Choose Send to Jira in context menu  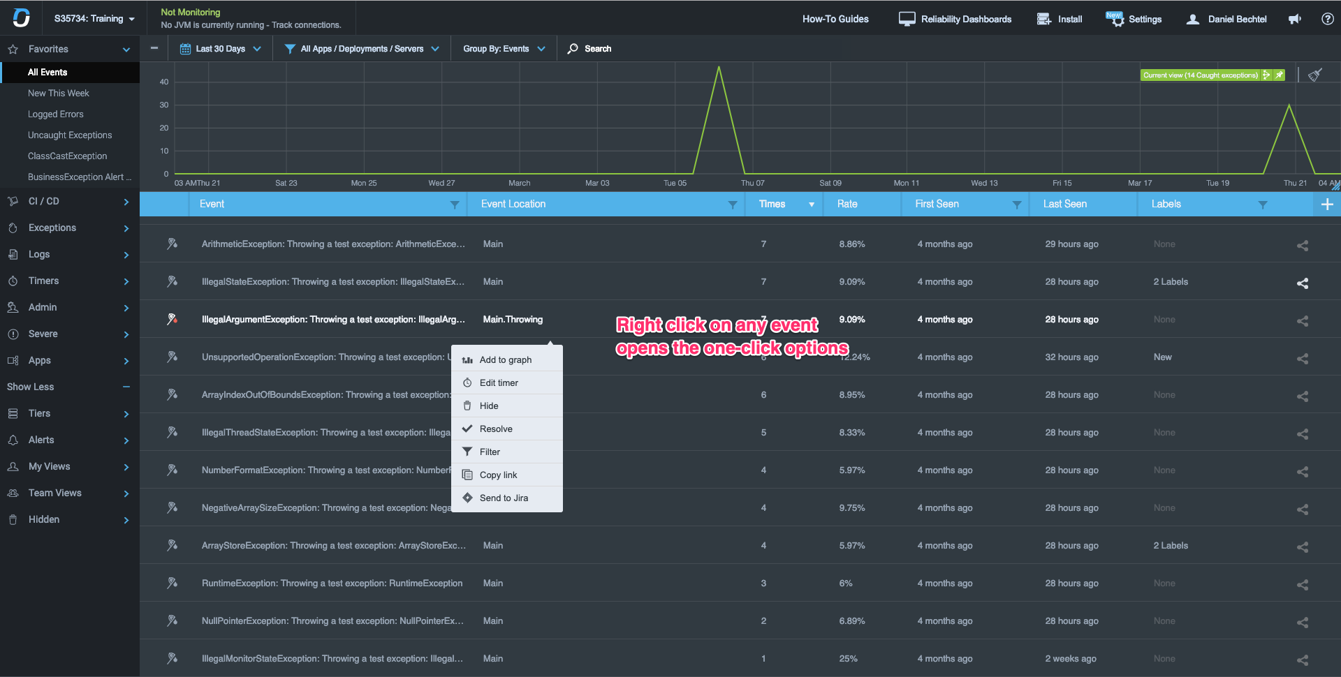point(507,498)
